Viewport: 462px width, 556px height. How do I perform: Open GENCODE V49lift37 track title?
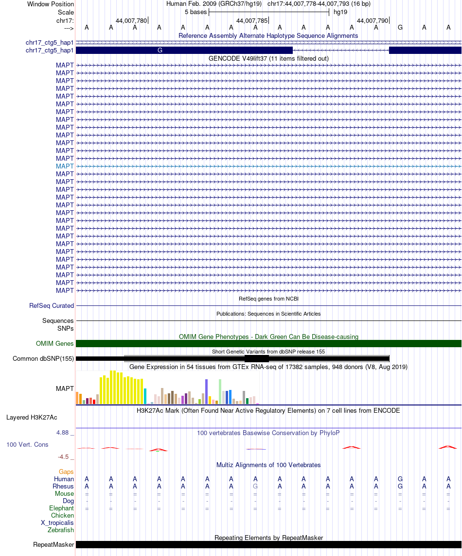coord(268,58)
